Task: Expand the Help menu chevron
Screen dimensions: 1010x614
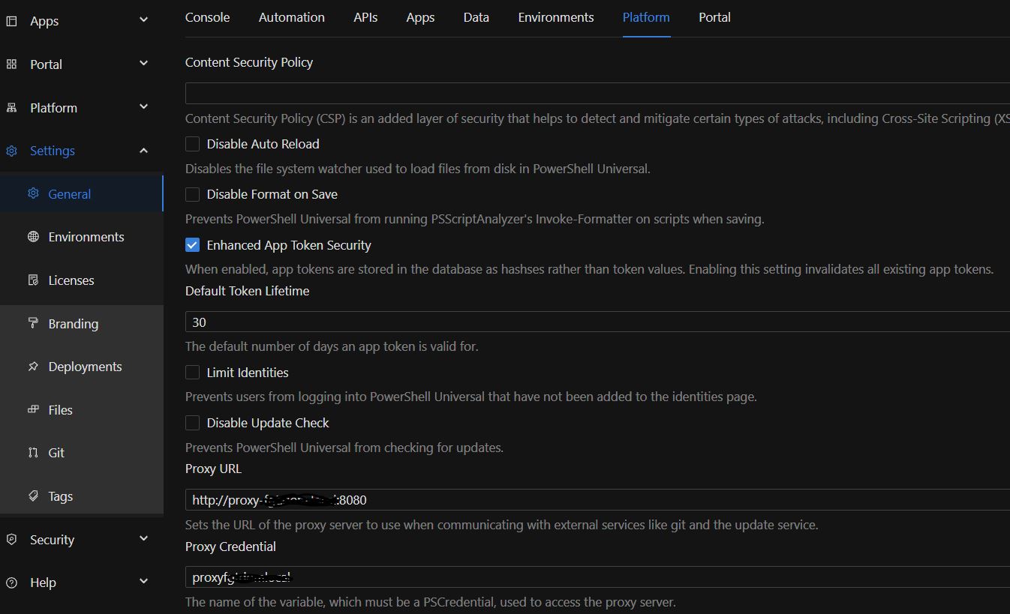Action: click(144, 582)
